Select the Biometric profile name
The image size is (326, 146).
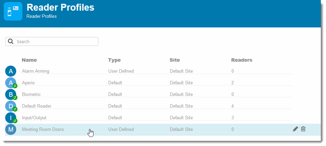point(31,95)
